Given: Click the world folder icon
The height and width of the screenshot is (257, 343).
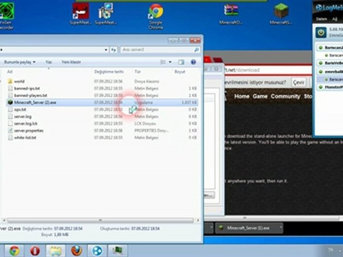Looking at the screenshot, I should pos(10,81).
